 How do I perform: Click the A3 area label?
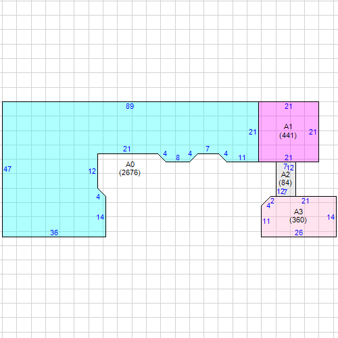[x=298, y=212]
